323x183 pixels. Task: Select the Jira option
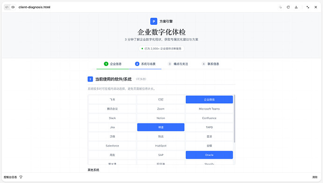point(112,127)
